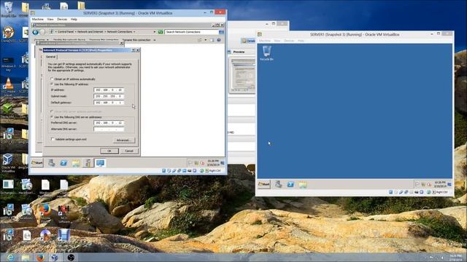467x262 pixels.
Task: Click the active network window icon in SERVER2 taskbar
Action: click(x=100, y=163)
